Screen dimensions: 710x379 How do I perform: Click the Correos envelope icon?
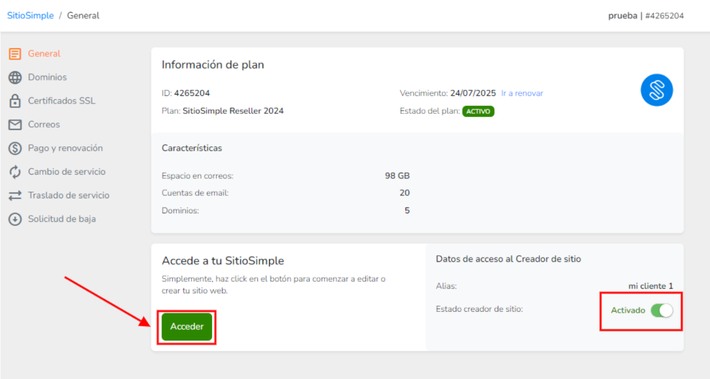[15, 124]
